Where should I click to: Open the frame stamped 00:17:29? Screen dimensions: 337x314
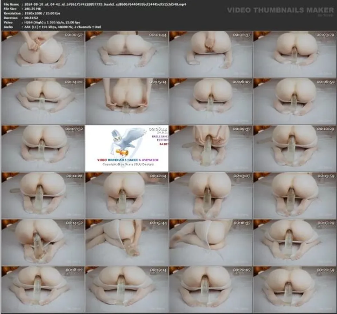pyautogui.click(x=295, y=242)
